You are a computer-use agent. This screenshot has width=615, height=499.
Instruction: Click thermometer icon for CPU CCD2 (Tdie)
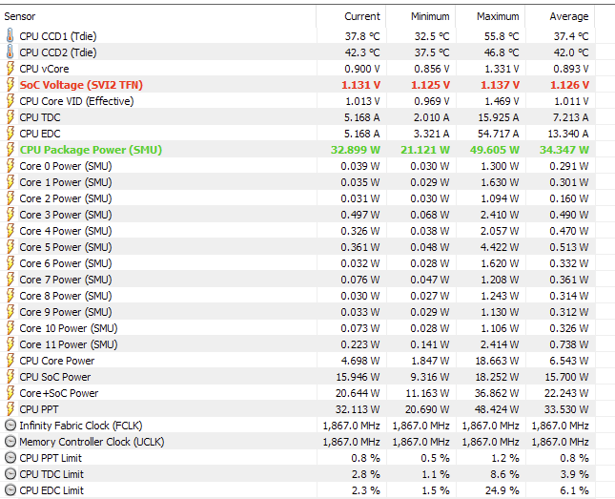pos(10,52)
